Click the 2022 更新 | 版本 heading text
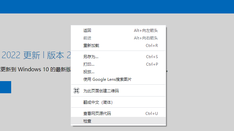The image size is (234, 131). [36, 55]
